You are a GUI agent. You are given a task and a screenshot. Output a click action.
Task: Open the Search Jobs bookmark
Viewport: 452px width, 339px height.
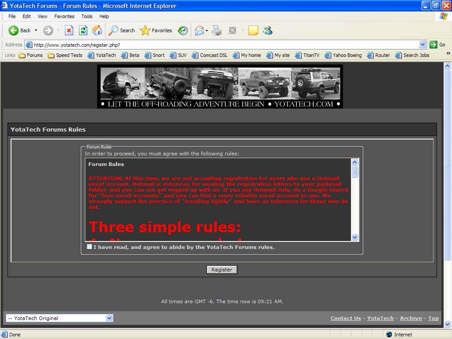[412, 55]
